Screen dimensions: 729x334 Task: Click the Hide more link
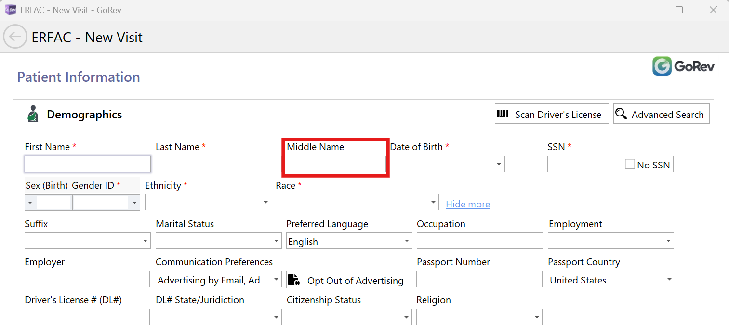pos(467,204)
